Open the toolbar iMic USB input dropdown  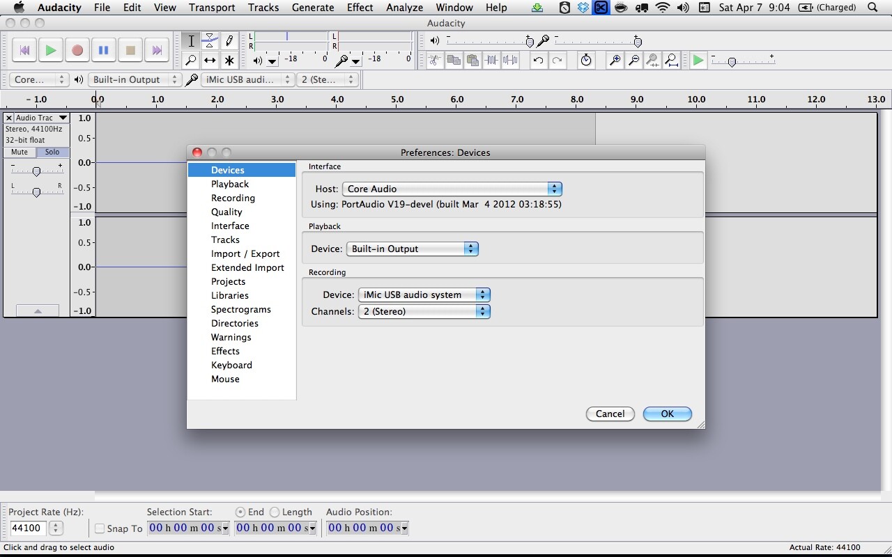pos(247,79)
